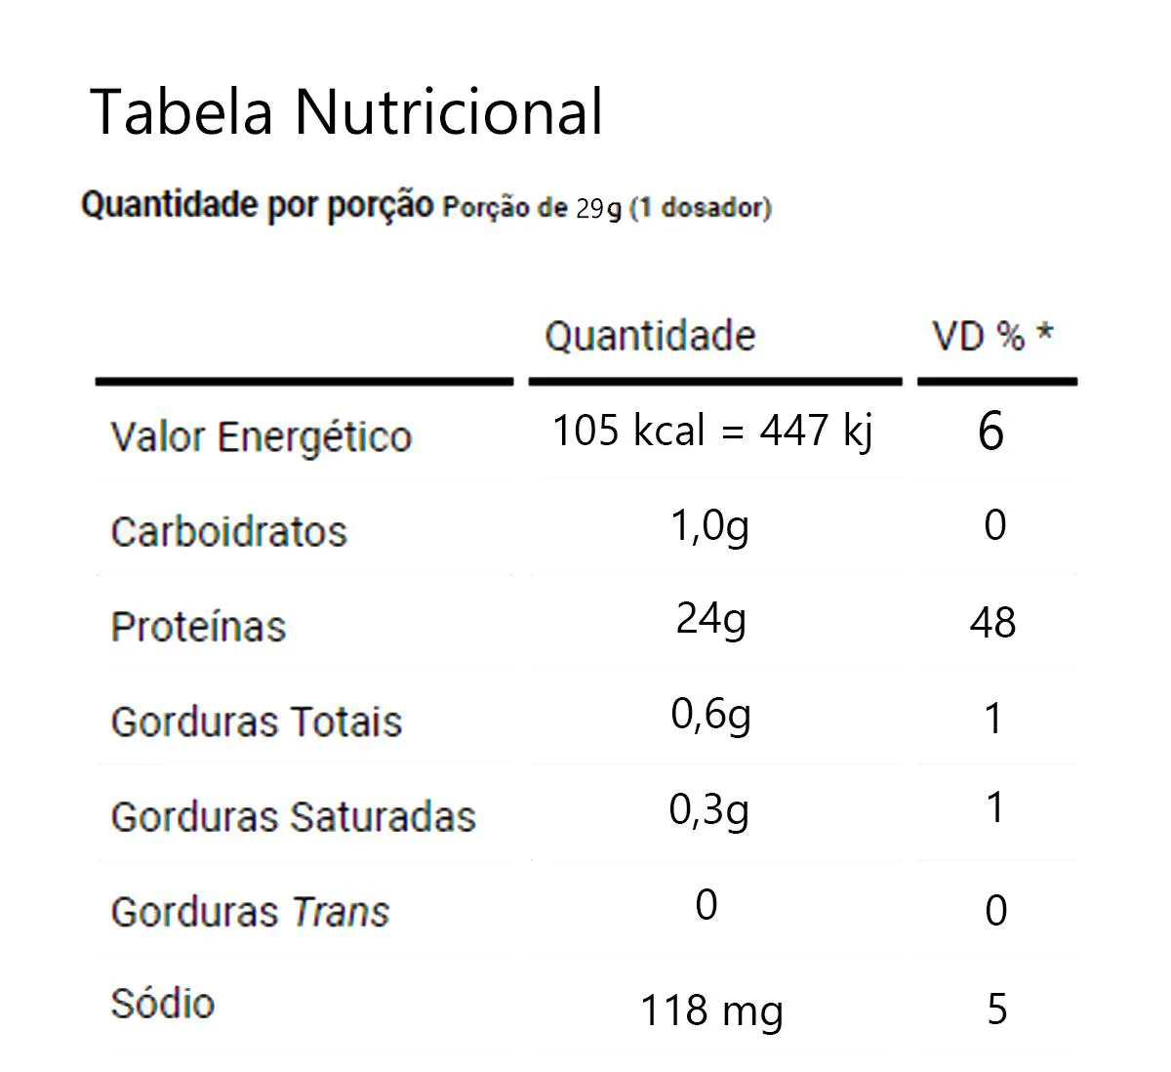This screenshot has width=1171, height=1072.
Task: Select the Valor Energético row label
Action: (261, 436)
